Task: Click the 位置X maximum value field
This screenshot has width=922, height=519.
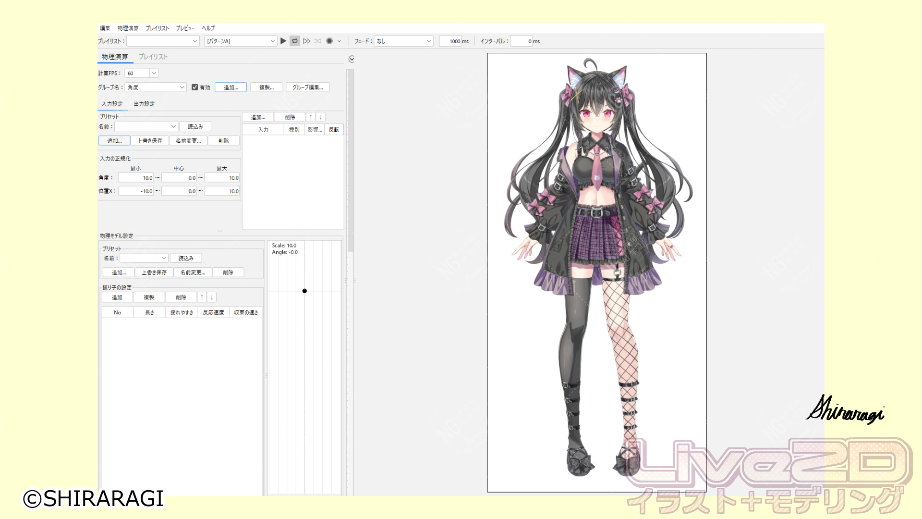Action: (222, 191)
